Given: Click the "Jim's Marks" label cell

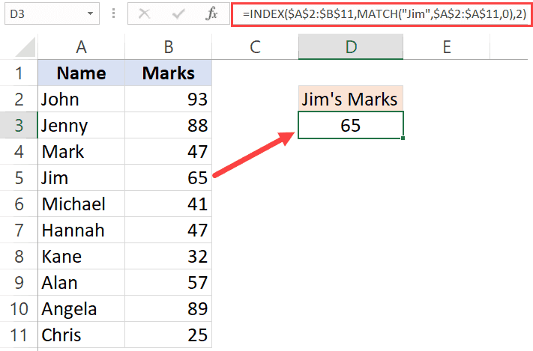Looking at the screenshot, I should point(351,99).
